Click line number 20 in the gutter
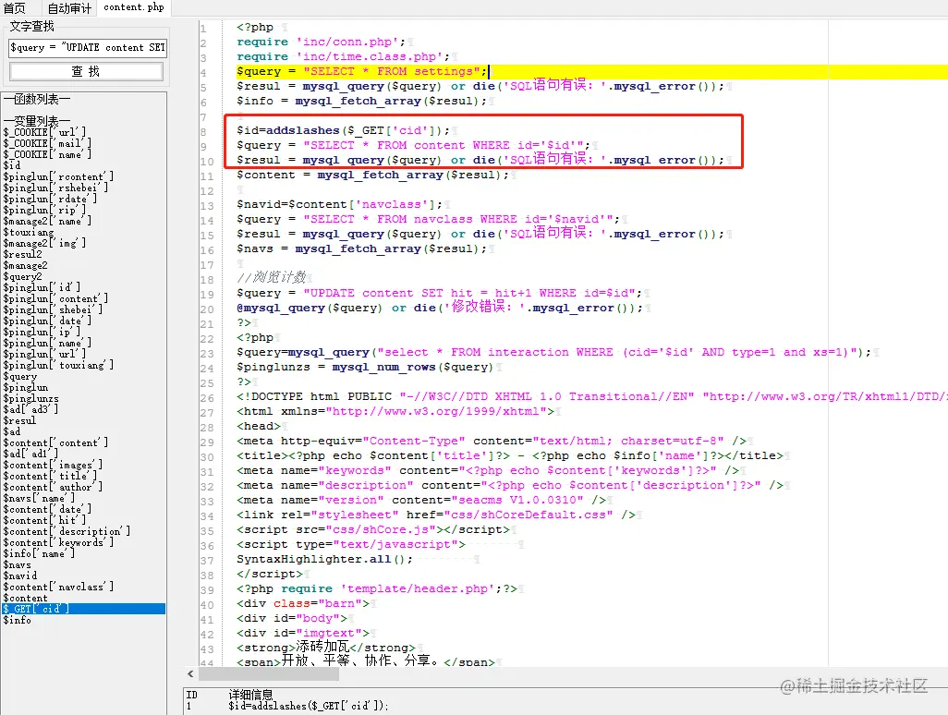 207,309
